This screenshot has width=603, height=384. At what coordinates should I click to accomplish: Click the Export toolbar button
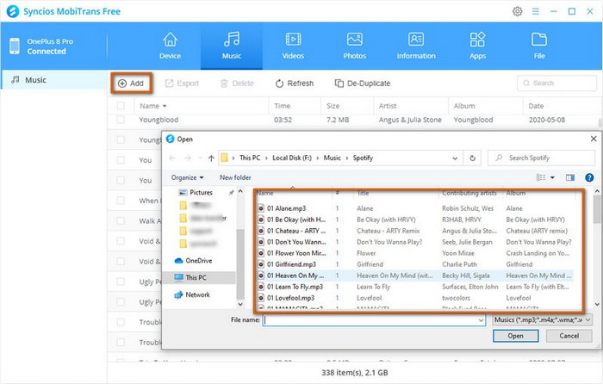click(182, 84)
